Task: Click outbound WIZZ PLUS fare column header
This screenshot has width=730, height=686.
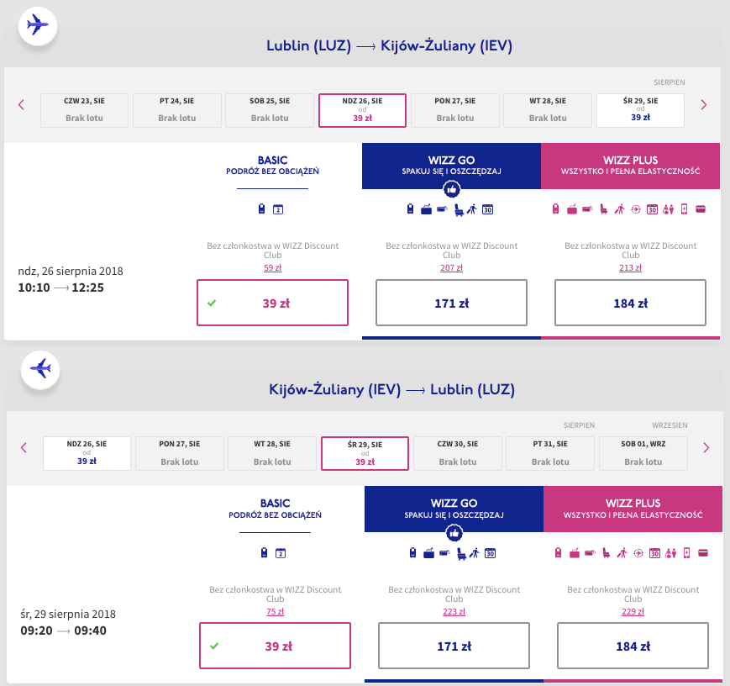Action: tap(630, 166)
